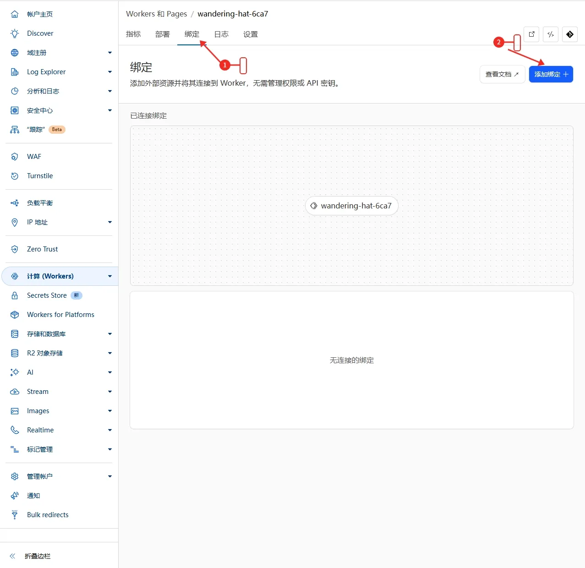Click the Discover lightbulb icon
This screenshot has width=585, height=568.
point(15,33)
